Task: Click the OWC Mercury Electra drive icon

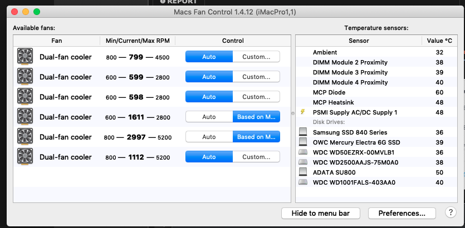Action: [303, 142]
